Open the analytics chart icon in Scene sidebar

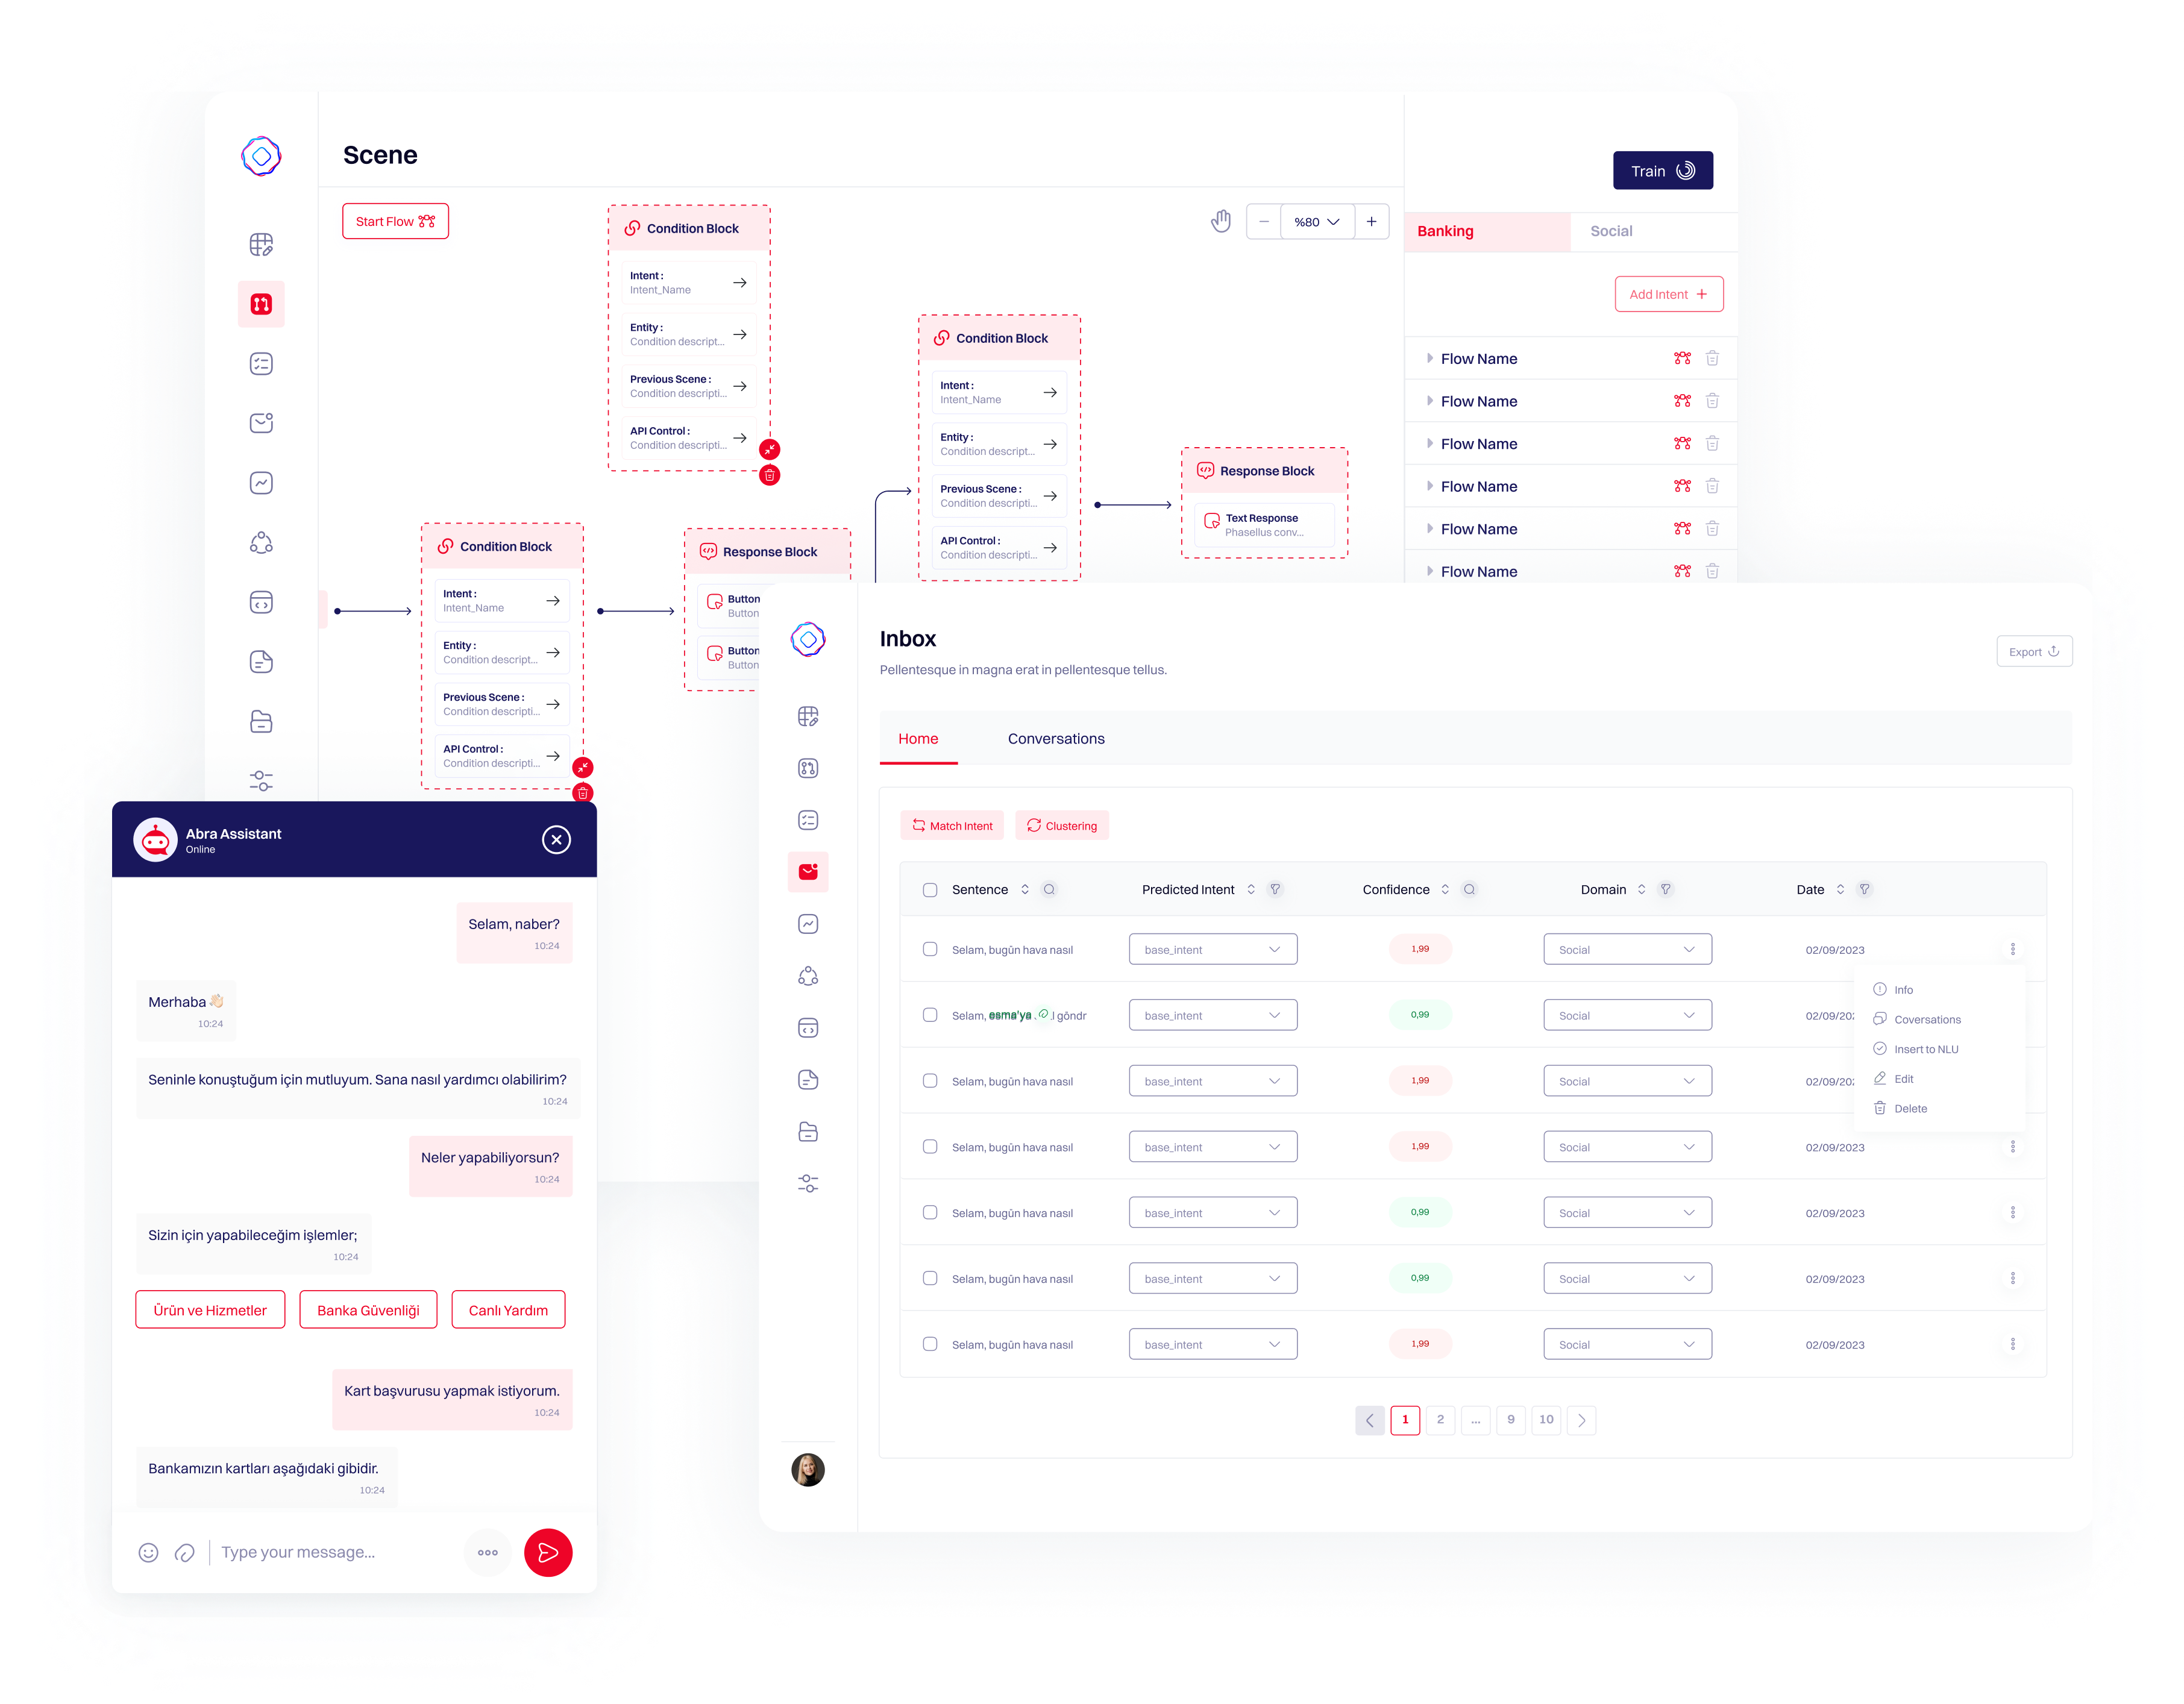[261, 483]
